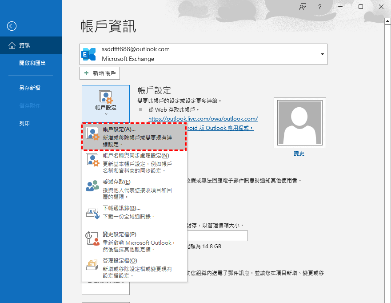The width and height of the screenshot is (391, 303).
Task: Click the back arrow icon
Action: tap(12, 26)
